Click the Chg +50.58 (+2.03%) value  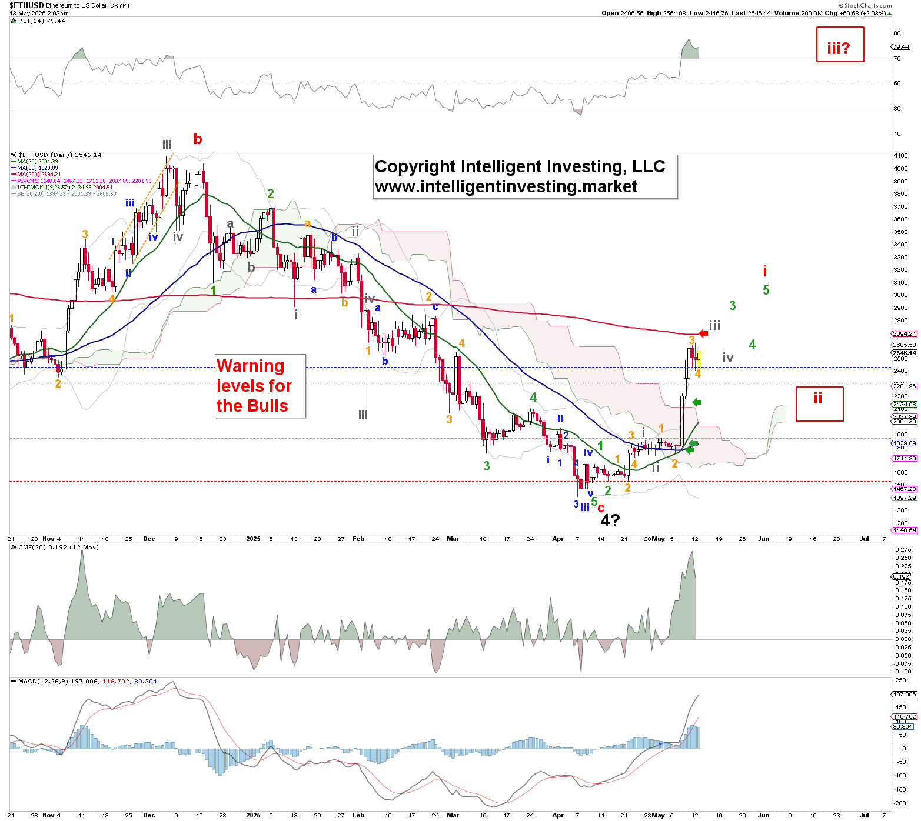(858, 13)
